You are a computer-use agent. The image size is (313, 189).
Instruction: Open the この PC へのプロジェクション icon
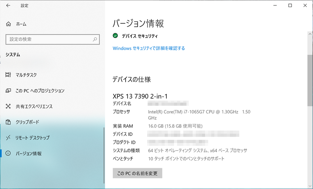(8, 91)
